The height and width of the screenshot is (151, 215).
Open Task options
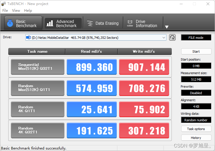click(x=196, y=129)
